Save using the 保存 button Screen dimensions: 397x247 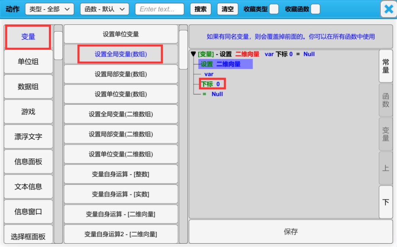290,232
